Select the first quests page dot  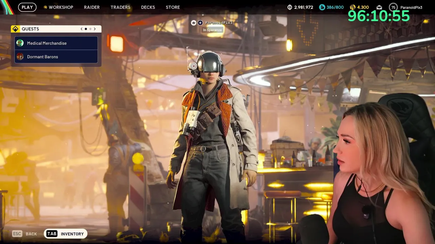click(x=86, y=29)
